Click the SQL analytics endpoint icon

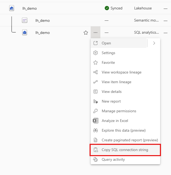pyautogui.click(x=25, y=33)
